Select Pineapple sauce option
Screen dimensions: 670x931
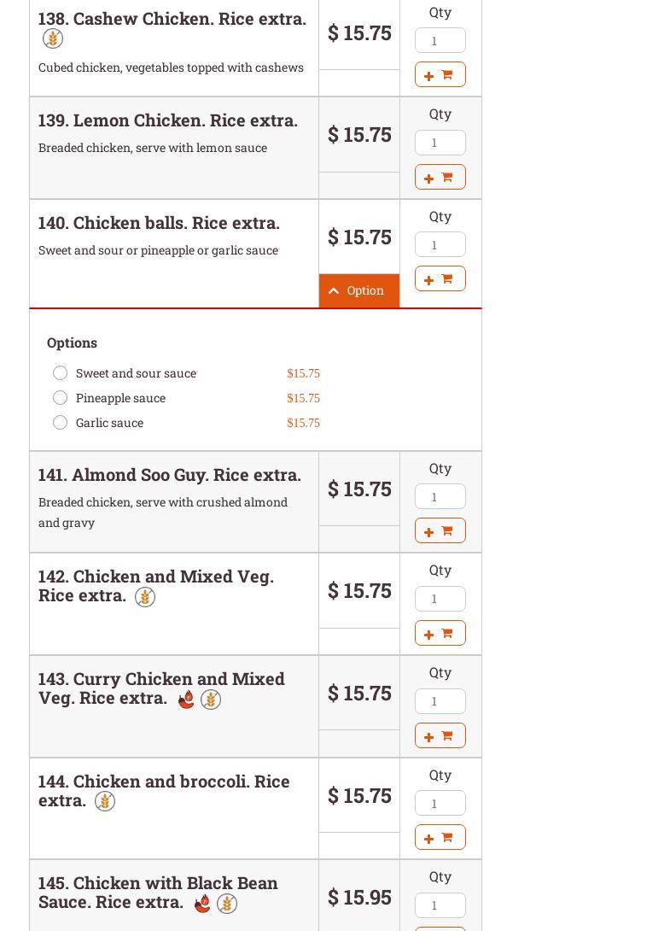(60, 398)
